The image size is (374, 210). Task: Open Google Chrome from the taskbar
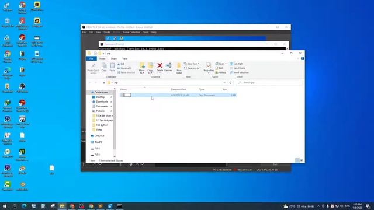91,206
